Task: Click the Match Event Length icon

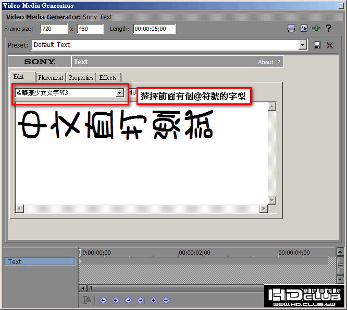Action: [291, 28]
